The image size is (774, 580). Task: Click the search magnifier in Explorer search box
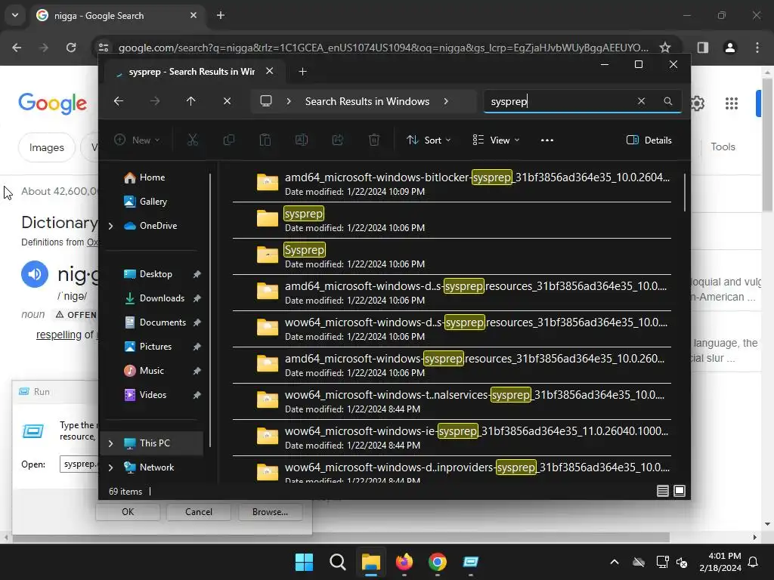[x=668, y=101]
